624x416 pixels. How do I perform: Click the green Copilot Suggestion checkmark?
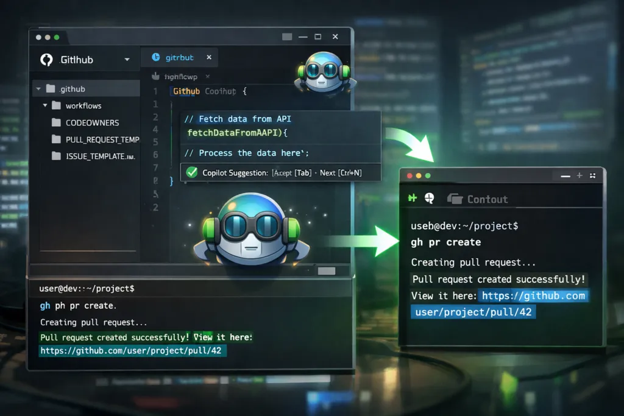pyautogui.click(x=192, y=172)
